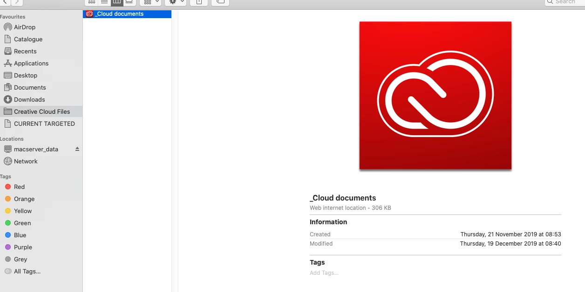Select Creative Cloud Files in sidebar
585x292 pixels.
pyautogui.click(x=41, y=111)
